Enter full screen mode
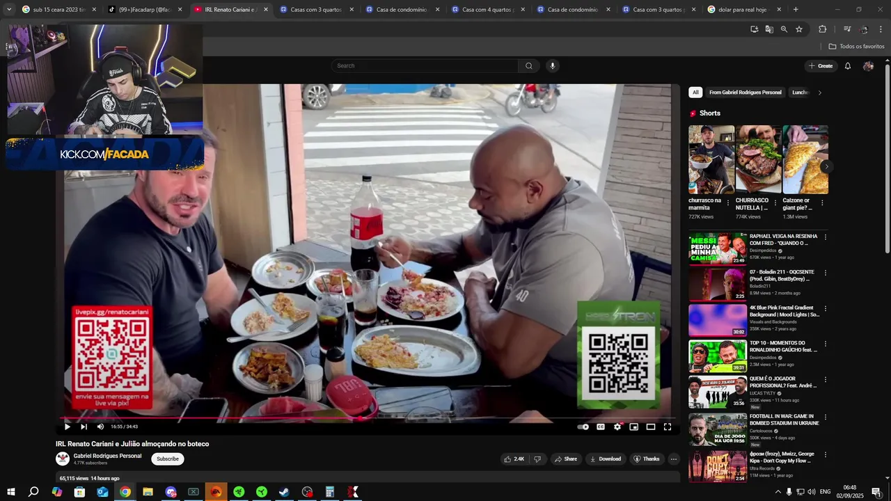The height and width of the screenshot is (501, 891). [668, 427]
